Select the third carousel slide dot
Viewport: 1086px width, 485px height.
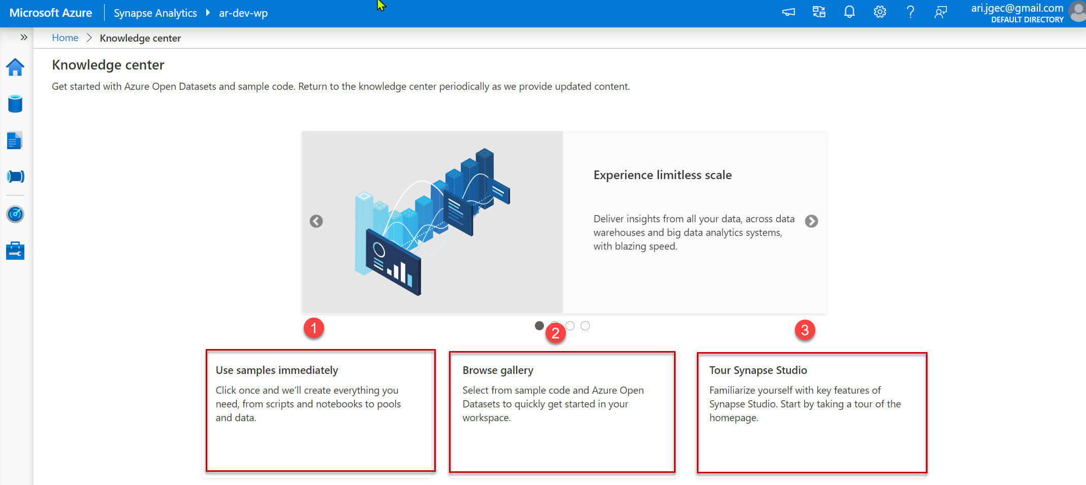coord(570,326)
